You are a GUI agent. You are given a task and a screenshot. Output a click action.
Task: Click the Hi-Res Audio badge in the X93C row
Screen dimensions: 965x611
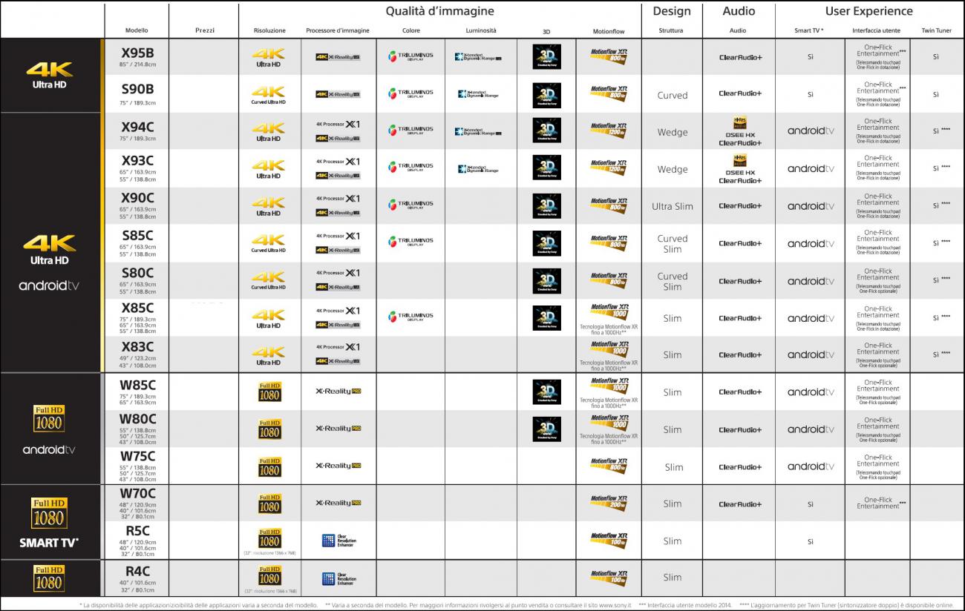[x=739, y=160]
